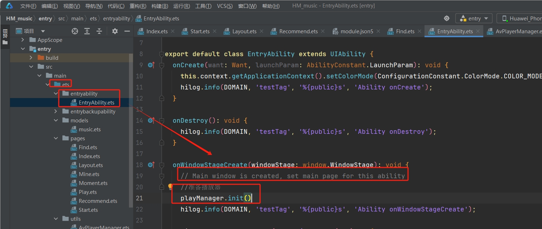This screenshot has width=542, height=229.
Task: Click the Collapse All icon in project panel
Action: [99, 31]
